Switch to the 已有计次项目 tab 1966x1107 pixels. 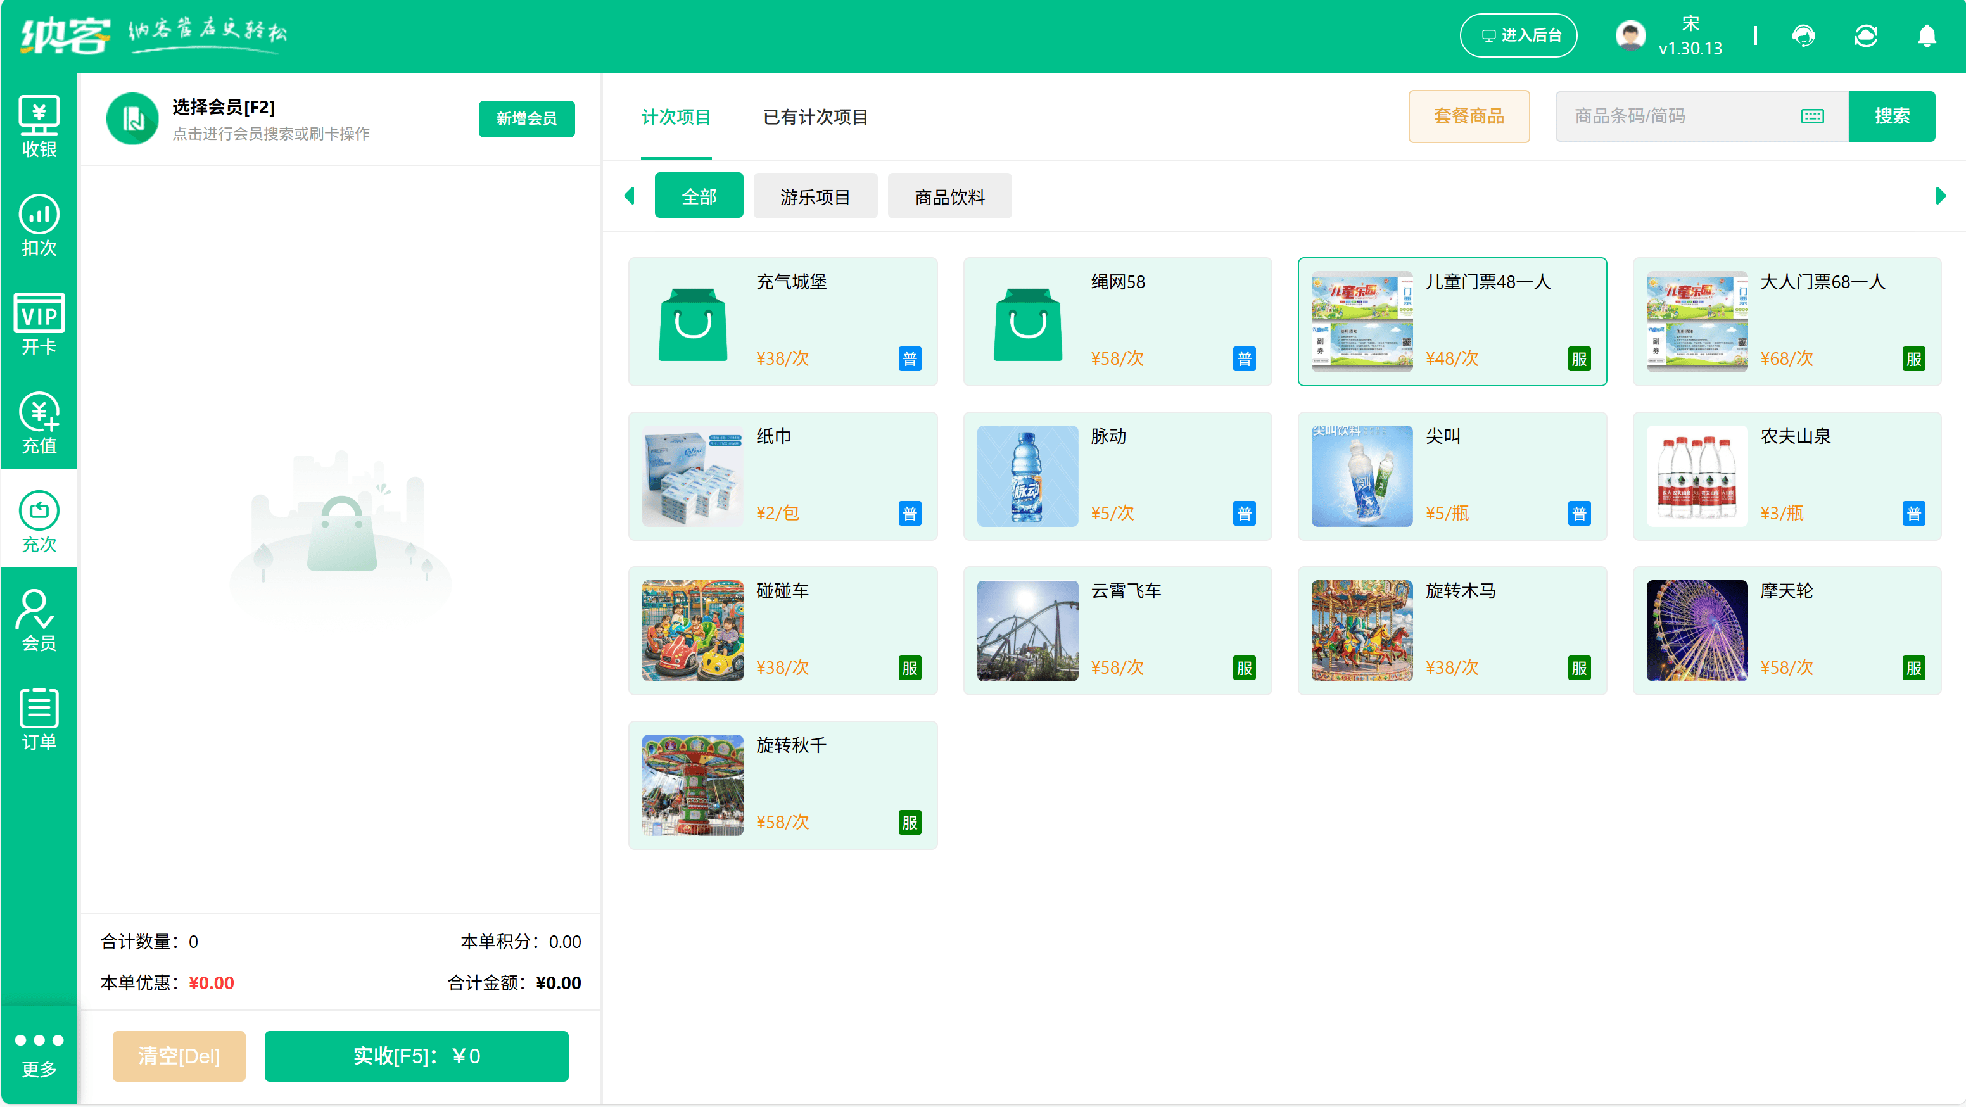(815, 117)
